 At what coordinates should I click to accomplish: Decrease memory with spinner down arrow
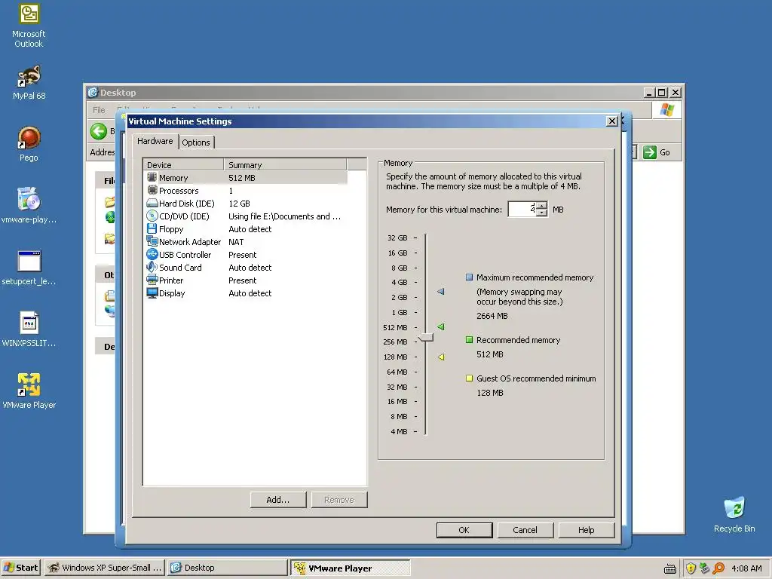pyautogui.click(x=541, y=213)
